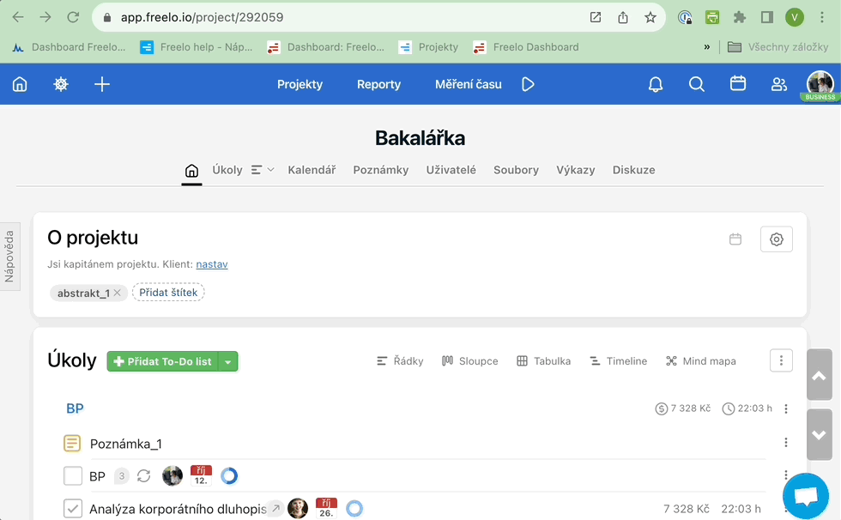The height and width of the screenshot is (520, 841).
Task: Switch to Uživatelé tab
Action: pos(451,170)
